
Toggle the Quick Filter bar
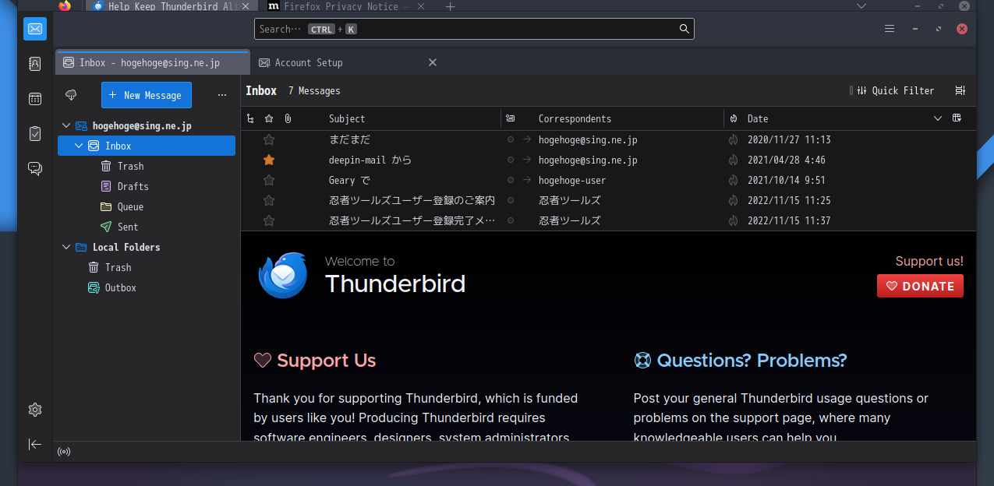[x=895, y=90]
